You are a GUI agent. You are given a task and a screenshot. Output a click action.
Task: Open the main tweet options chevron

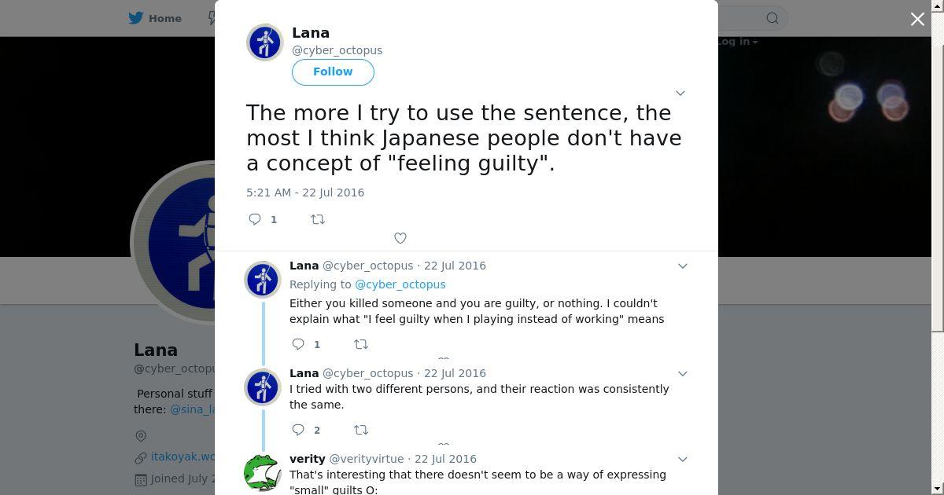(680, 93)
